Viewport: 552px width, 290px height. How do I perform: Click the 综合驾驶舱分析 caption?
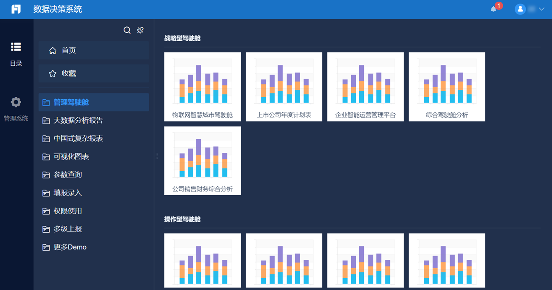pyautogui.click(x=447, y=115)
